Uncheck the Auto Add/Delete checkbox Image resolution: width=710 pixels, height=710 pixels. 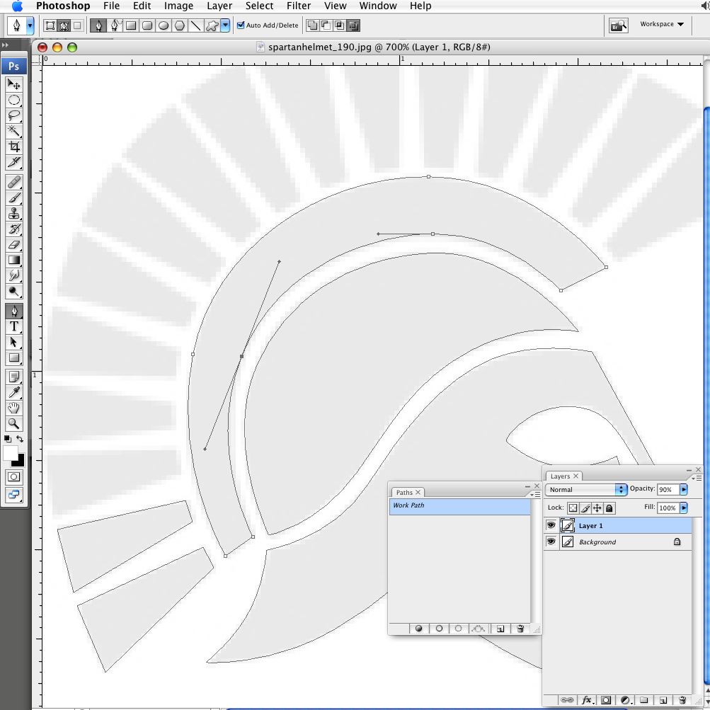tap(241, 25)
